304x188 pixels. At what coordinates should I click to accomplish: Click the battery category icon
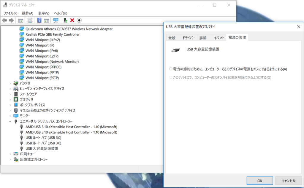click(x=16, y=83)
